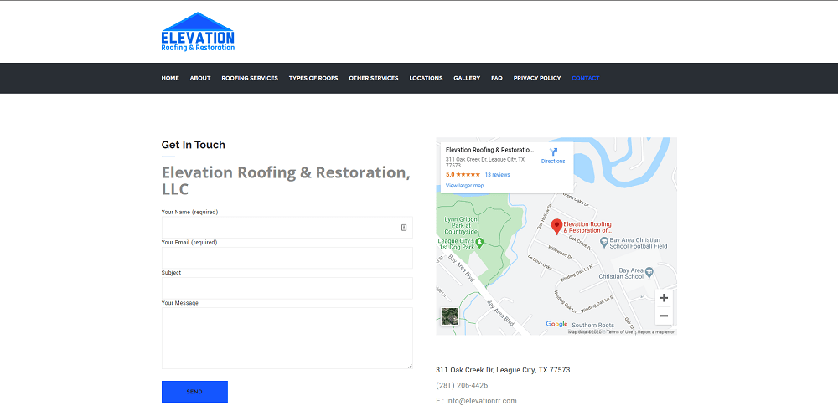Click View larger map link

pyautogui.click(x=464, y=186)
